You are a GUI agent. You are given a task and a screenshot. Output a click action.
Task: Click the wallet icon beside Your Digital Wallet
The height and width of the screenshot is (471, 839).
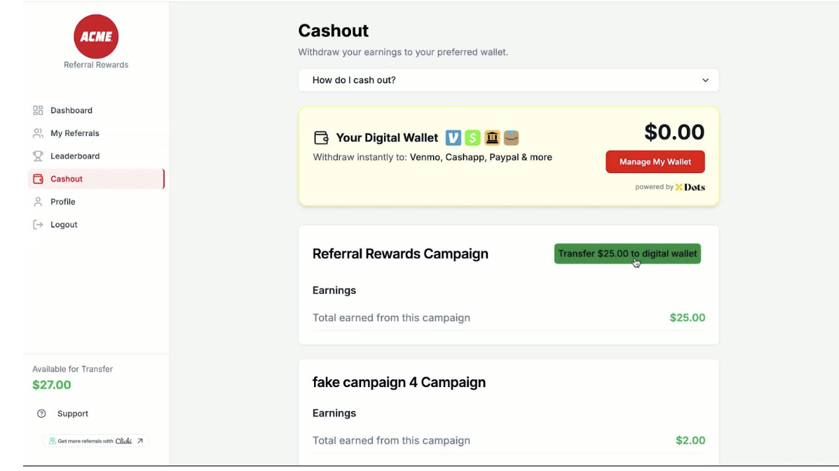[321, 138]
